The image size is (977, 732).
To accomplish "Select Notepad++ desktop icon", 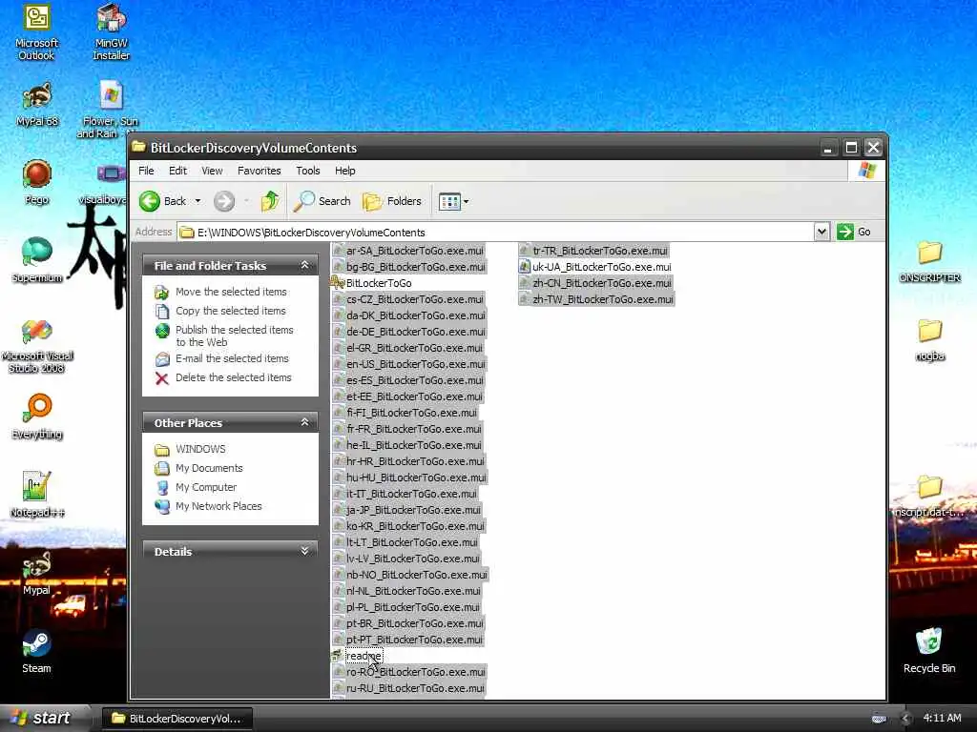I will (x=37, y=495).
